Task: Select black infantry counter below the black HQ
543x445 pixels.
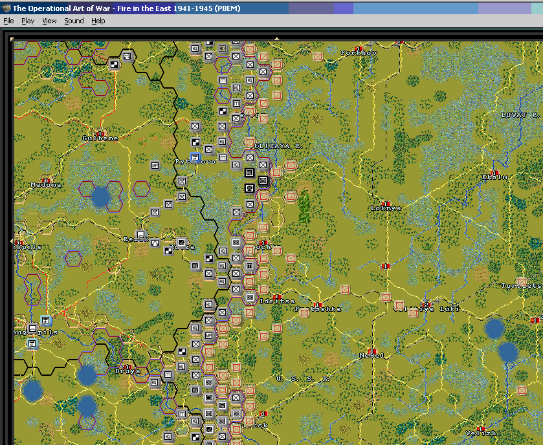Action: [x=250, y=188]
